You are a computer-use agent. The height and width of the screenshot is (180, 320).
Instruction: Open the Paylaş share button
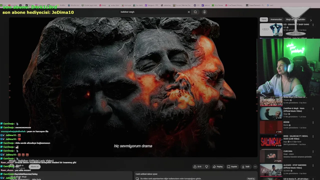coord(217,167)
